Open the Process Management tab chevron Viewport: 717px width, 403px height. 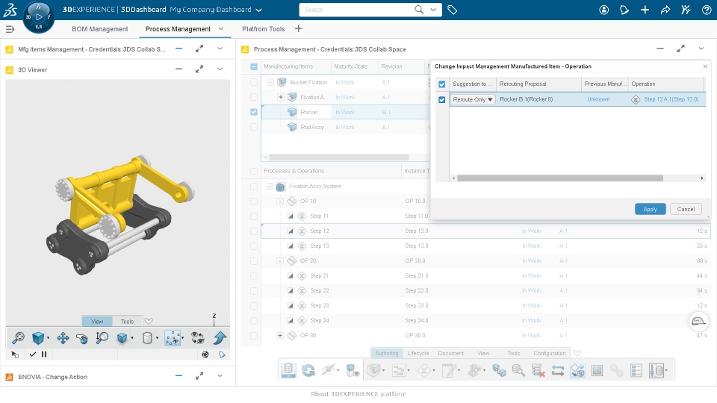(221, 29)
